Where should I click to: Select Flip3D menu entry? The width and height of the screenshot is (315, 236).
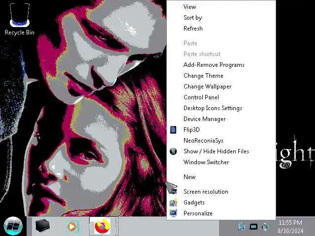click(x=221, y=130)
